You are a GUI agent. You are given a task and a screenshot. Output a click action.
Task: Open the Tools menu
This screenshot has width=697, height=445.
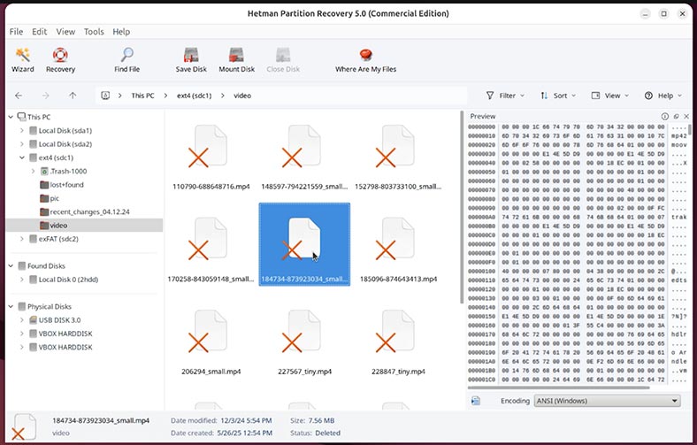tap(94, 32)
